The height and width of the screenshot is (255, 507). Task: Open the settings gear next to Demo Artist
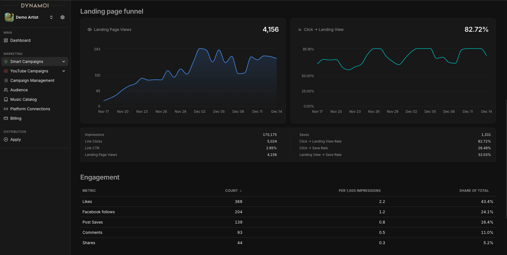pyautogui.click(x=63, y=17)
